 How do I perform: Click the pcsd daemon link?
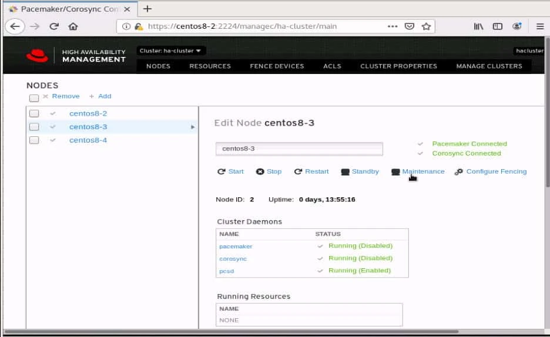tap(226, 271)
